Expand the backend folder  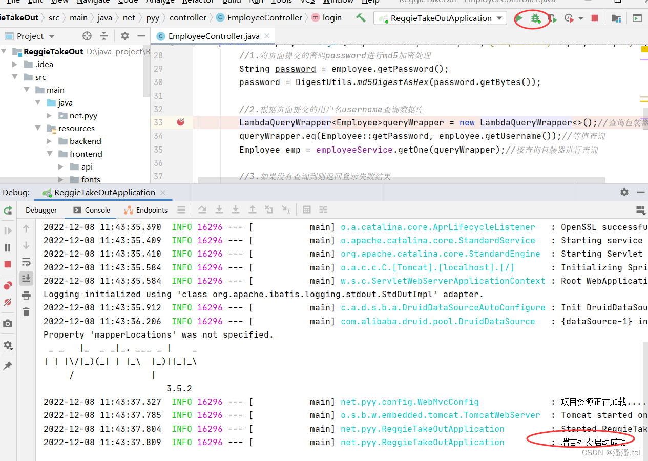(x=49, y=141)
